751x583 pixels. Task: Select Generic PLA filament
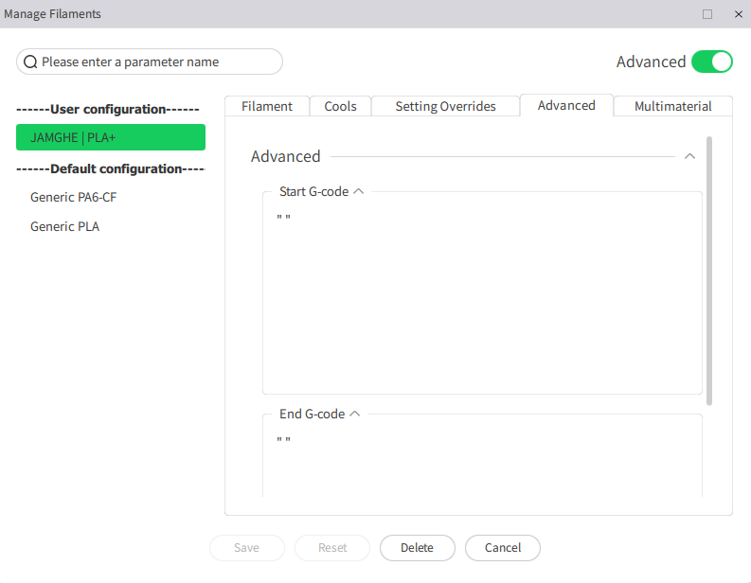click(64, 226)
